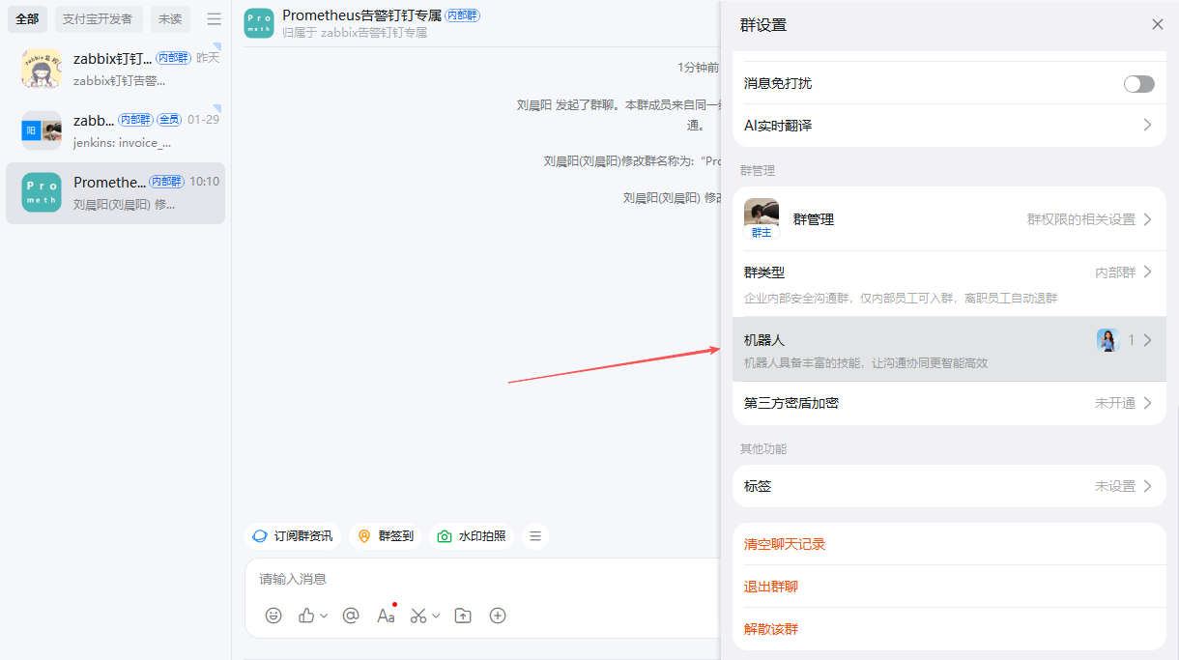Click the robot avatar in 机器人 row
Screen dimensions: 1179x660
click(1107, 340)
